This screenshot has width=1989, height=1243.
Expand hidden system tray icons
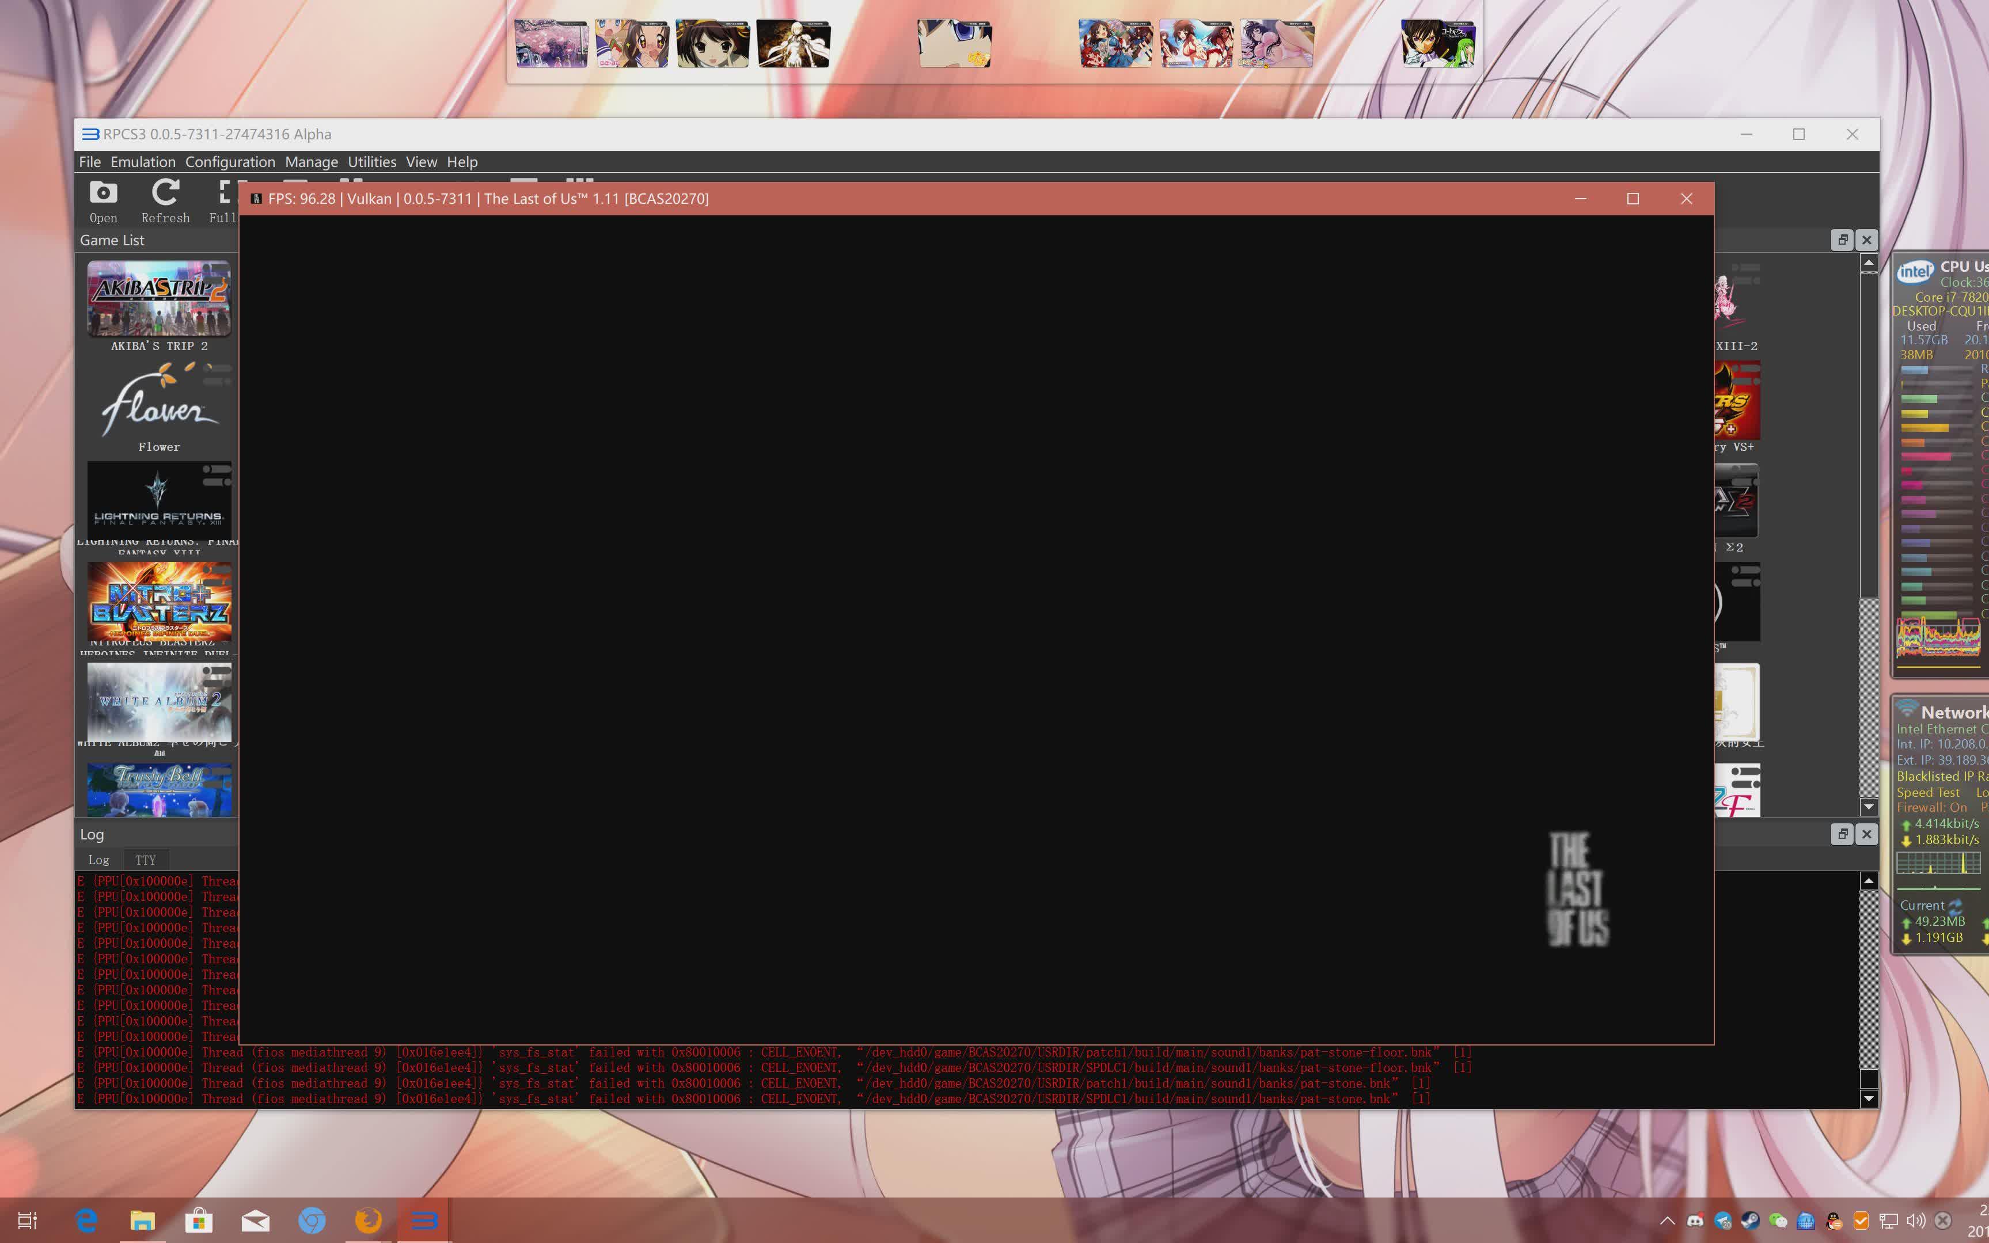click(x=1667, y=1221)
